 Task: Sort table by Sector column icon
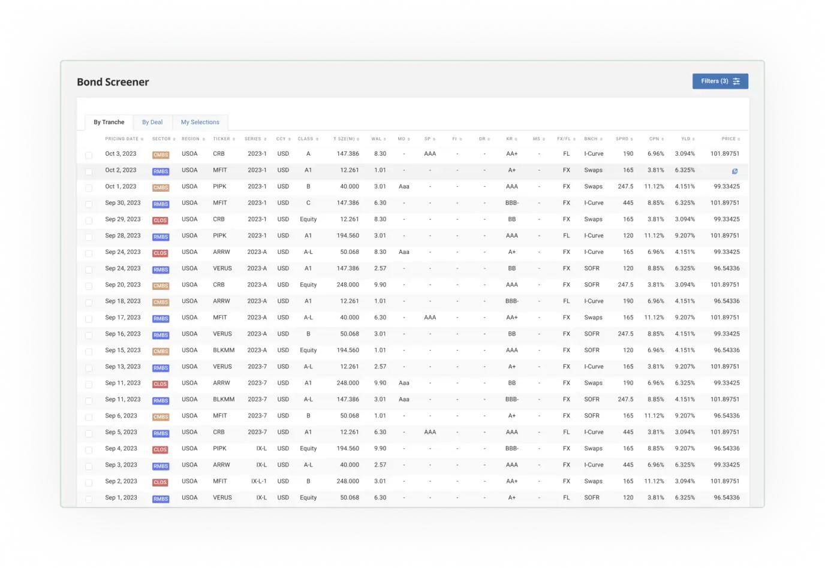(x=174, y=140)
